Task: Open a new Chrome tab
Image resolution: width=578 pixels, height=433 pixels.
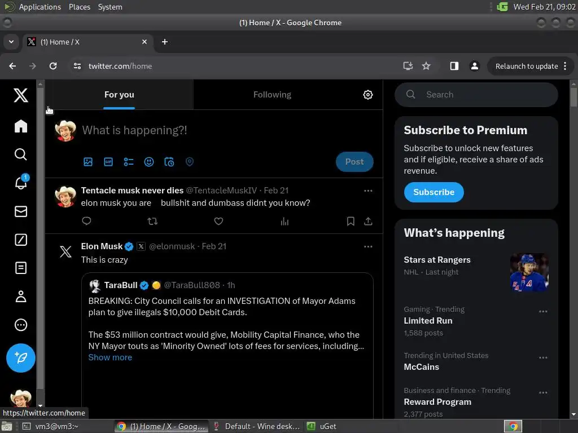Action: 165,42
